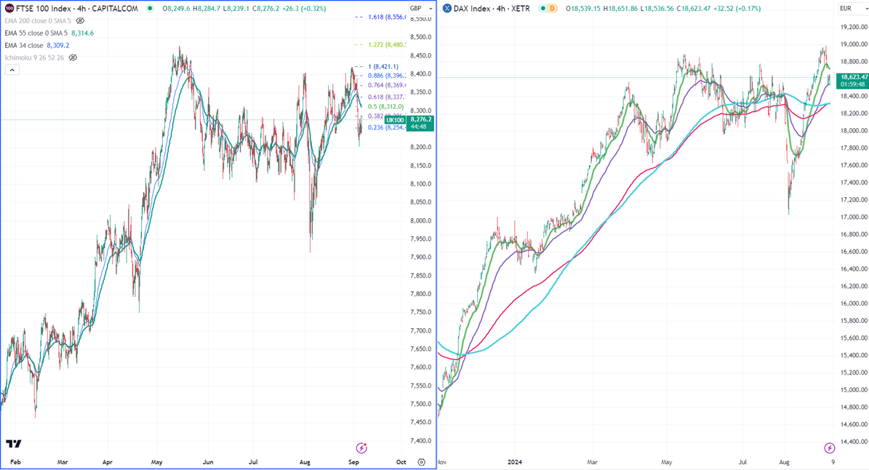This screenshot has height=470, width=869.
Task: Open chart settings hexagon icon on FTSE time axis
Action: point(421,462)
